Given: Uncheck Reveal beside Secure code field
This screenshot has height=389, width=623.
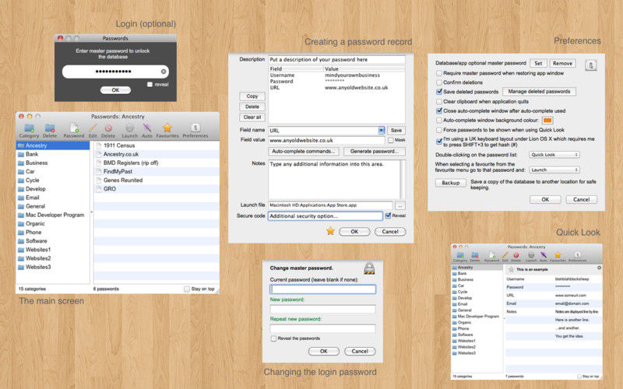Looking at the screenshot, I should click(x=388, y=216).
